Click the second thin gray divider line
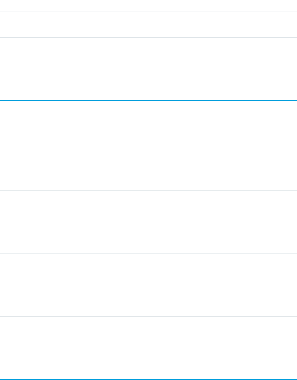 pyautogui.click(x=148, y=38)
